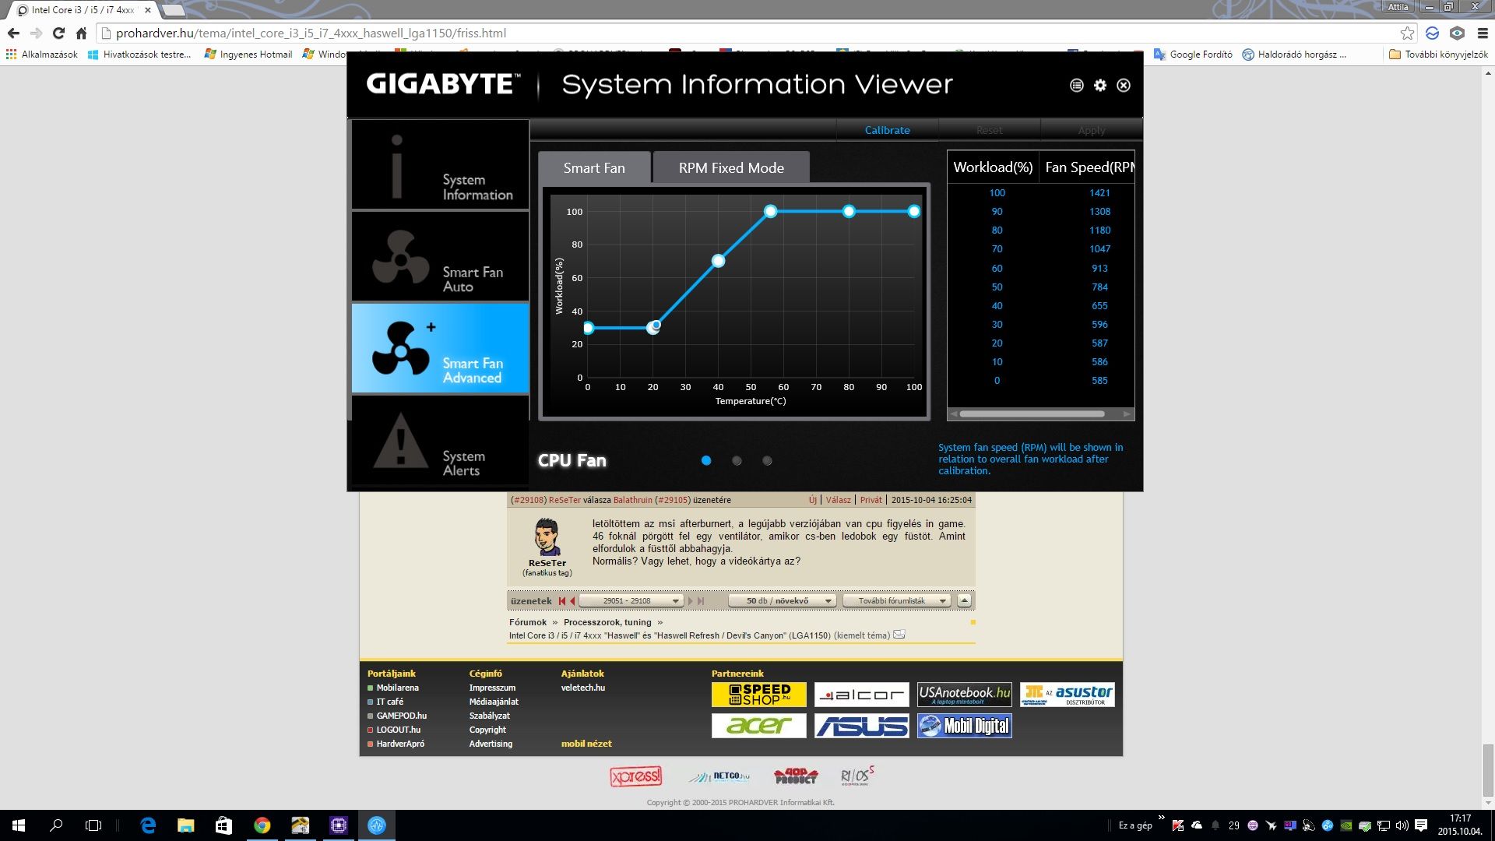Screen dimensions: 1495x841
Task: Open the Google Fordító bookmark
Action: (1193, 55)
